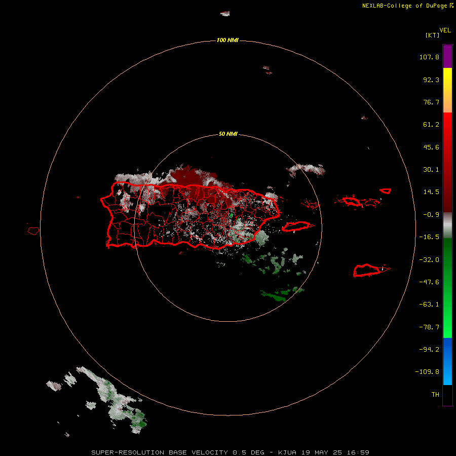Screen dimensions: 456x456
Task: Click the purple segment of the velocity scale
Action: (x=447, y=56)
